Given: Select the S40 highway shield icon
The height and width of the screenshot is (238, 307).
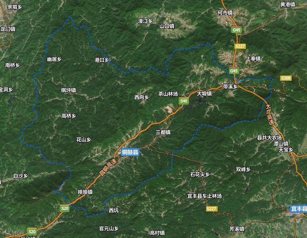Looking at the screenshot, I should click(184, 101).
